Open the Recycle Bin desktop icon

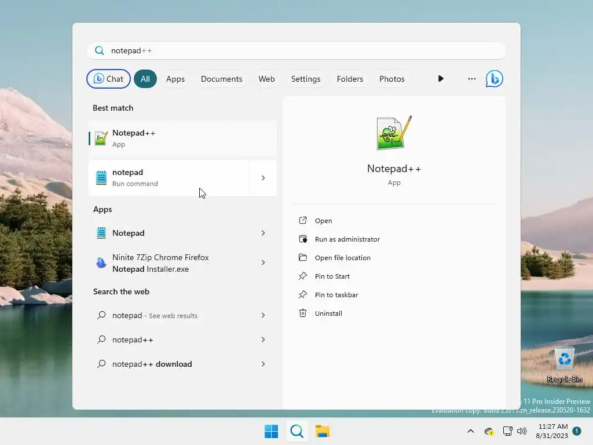564,366
